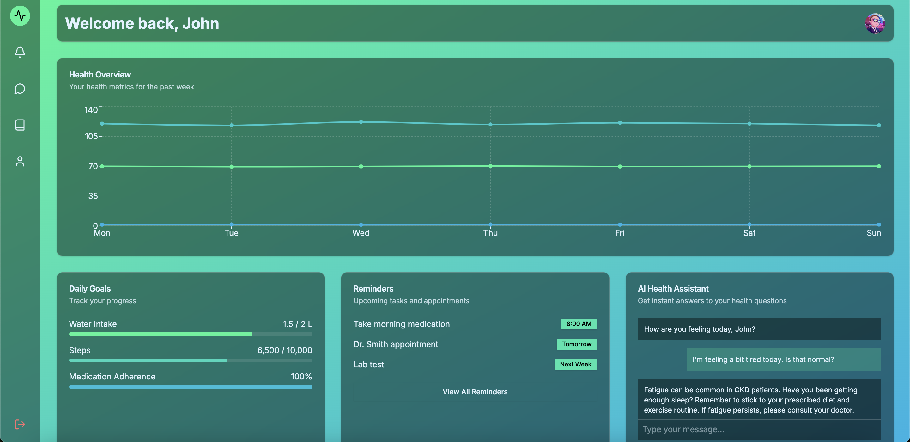Click the Water Intake progress bar
This screenshot has height=442, width=910.
191,334
